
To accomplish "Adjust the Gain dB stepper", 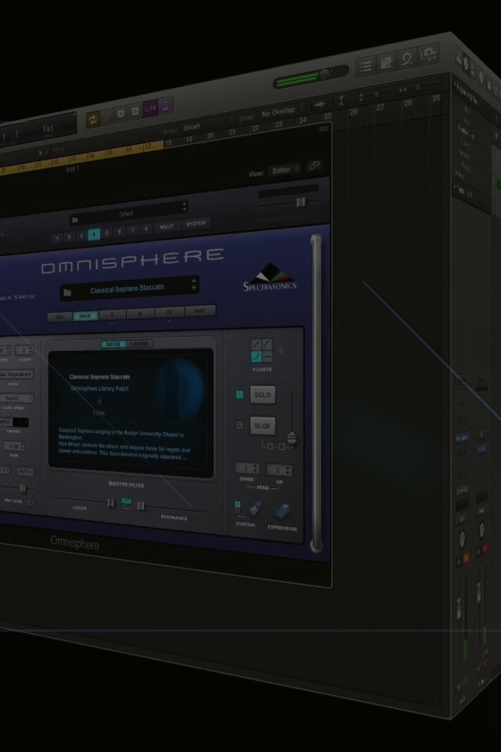I will pyautogui.click(x=13, y=446).
